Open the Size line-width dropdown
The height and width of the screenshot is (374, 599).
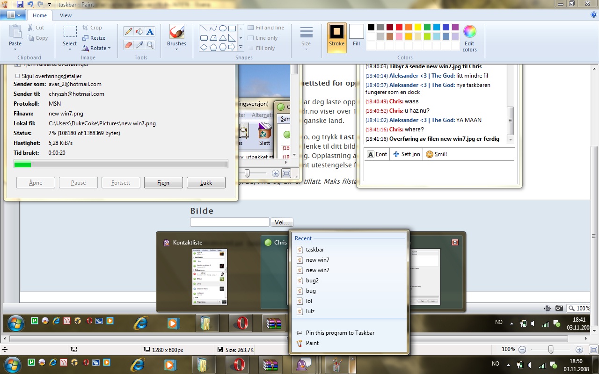click(306, 38)
